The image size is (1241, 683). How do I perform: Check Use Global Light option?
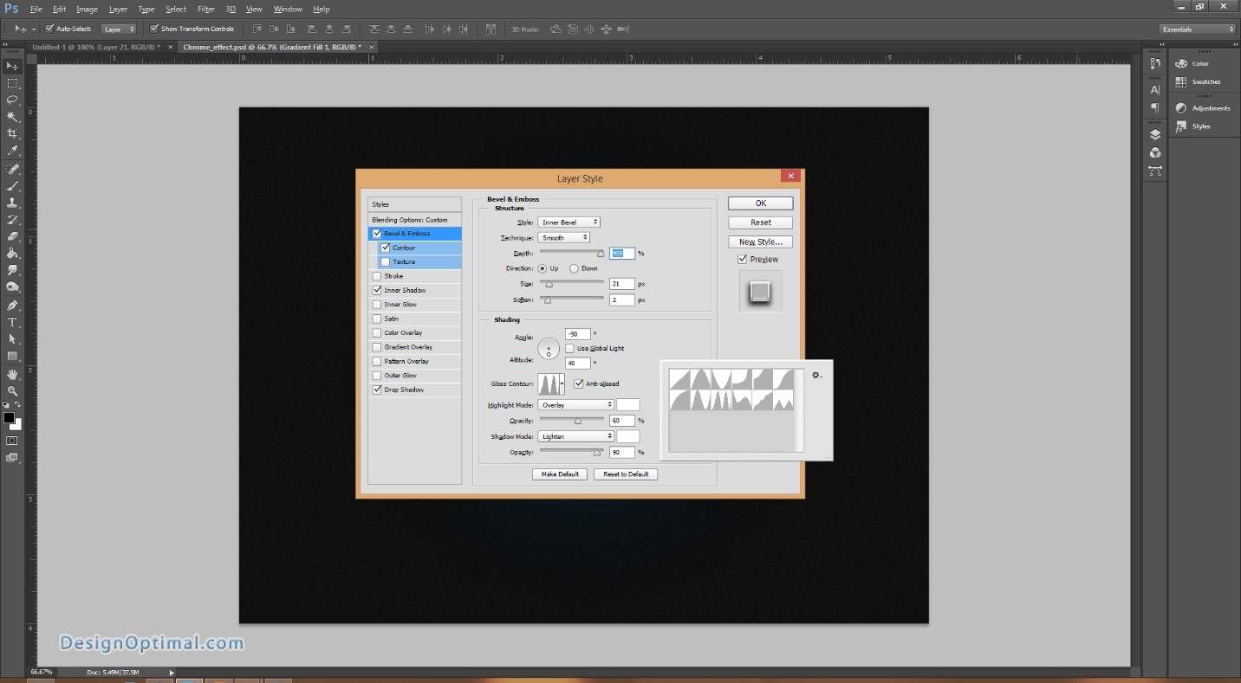(569, 348)
